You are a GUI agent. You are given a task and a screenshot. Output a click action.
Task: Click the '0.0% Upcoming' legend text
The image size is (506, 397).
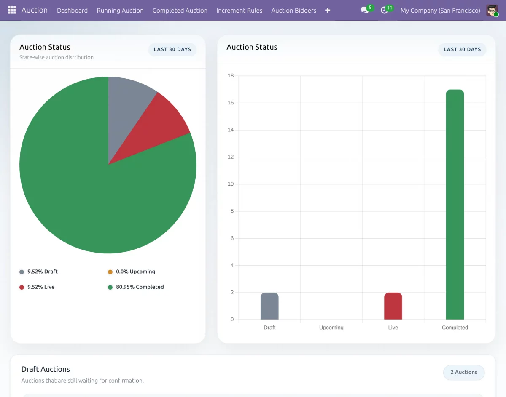[136, 272]
